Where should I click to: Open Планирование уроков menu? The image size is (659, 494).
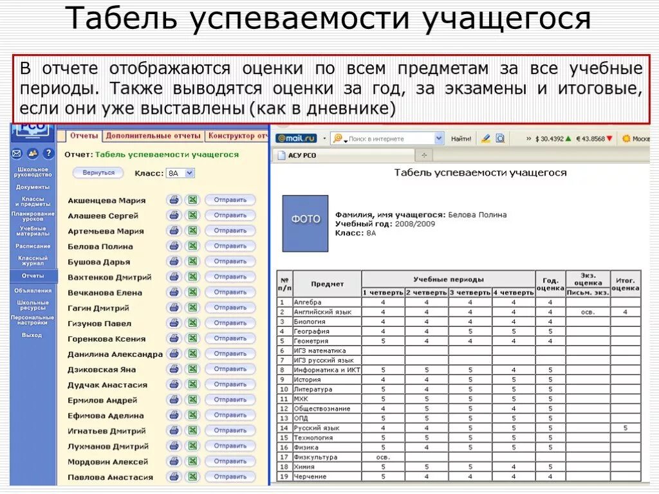[32, 216]
